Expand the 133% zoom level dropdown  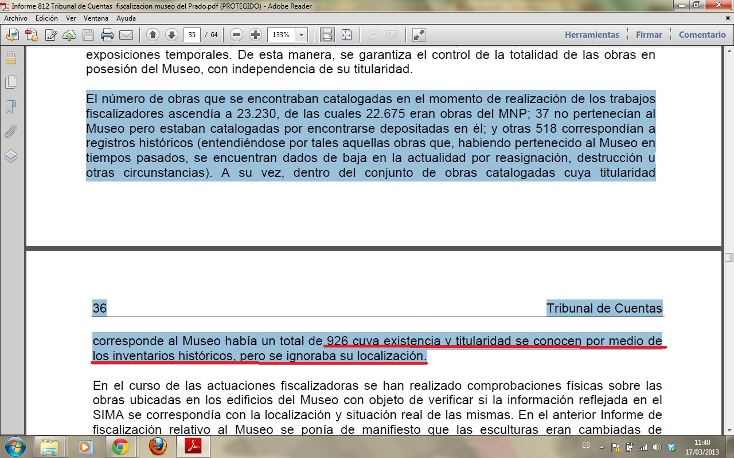click(x=302, y=35)
